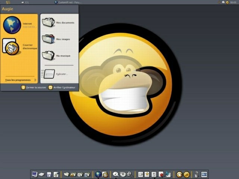Open the mail globe icon in the dock
Image resolution: width=239 pixels, height=179 pixels.
tap(105, 175)
